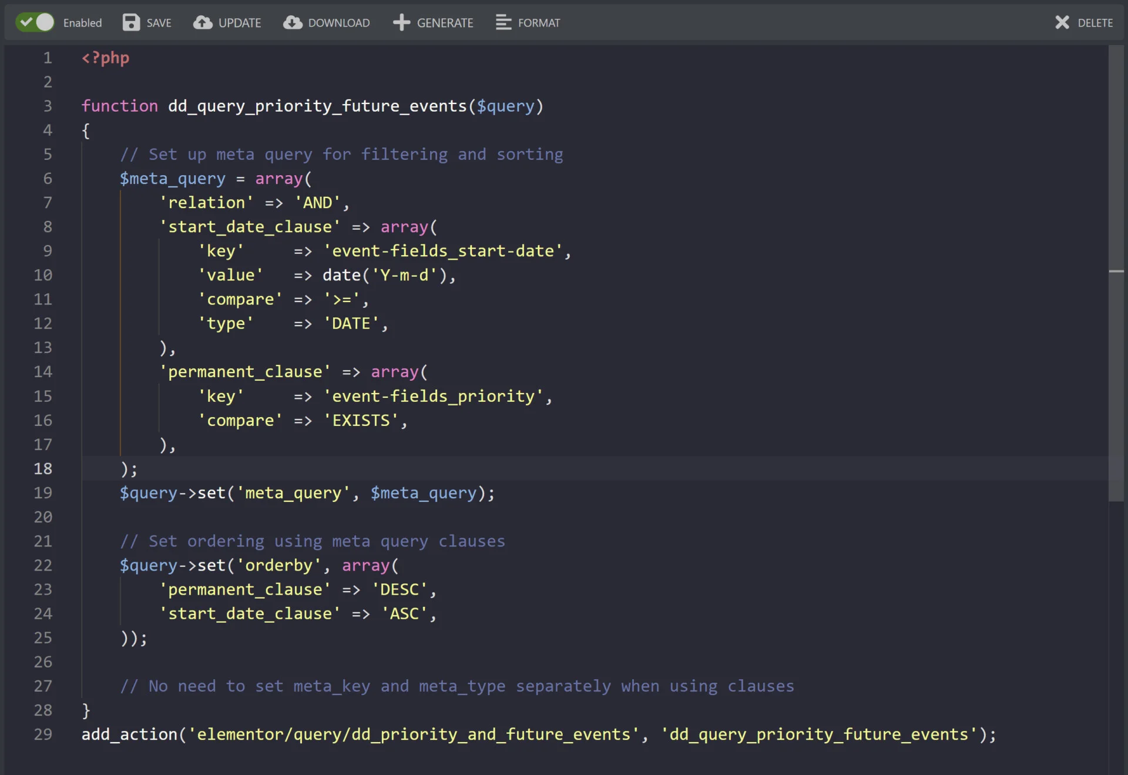Click the floppy disk Save icon
Viewport: 1128px width, 775px height.
131,22
